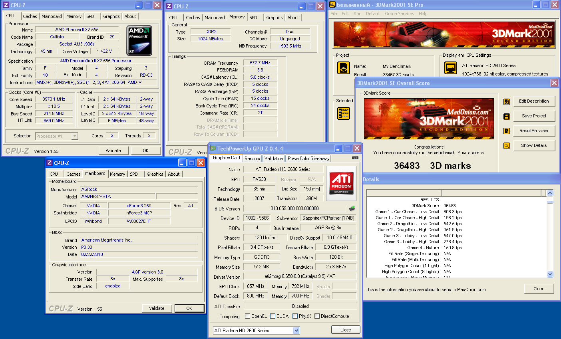Viewport: 561px width, 339px height.
Task: Open the Help menu in 3DMark2001
Action: 423,14
